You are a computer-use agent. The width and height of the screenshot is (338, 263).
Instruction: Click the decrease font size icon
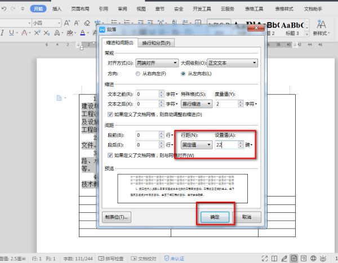[x=77, y=23]
